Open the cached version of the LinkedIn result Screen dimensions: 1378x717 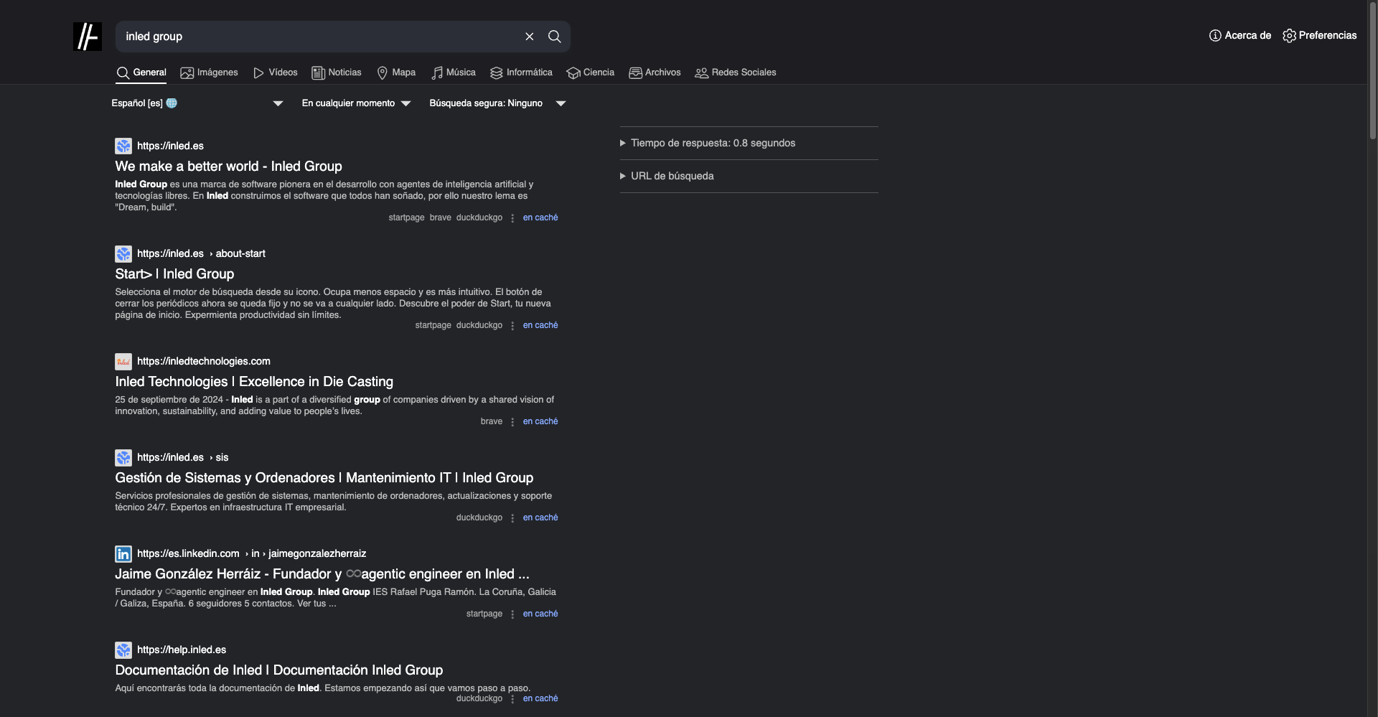pos(540,614)
